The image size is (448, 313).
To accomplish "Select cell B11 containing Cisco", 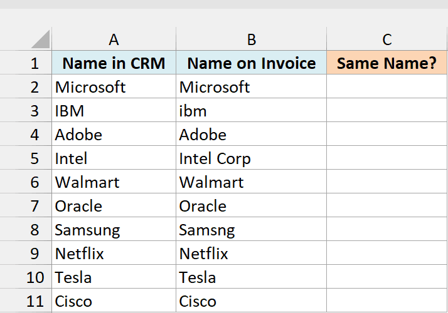I will (252, 300).
